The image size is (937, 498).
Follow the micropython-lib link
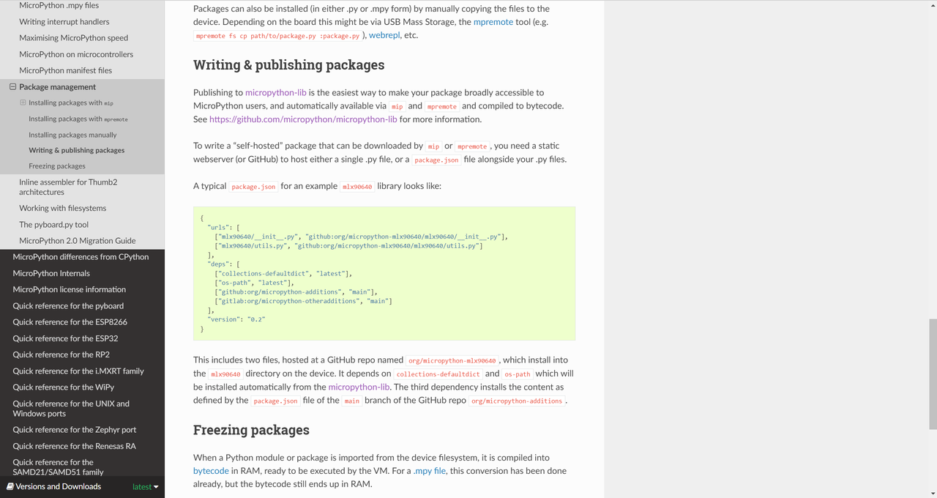click(276, 92)
